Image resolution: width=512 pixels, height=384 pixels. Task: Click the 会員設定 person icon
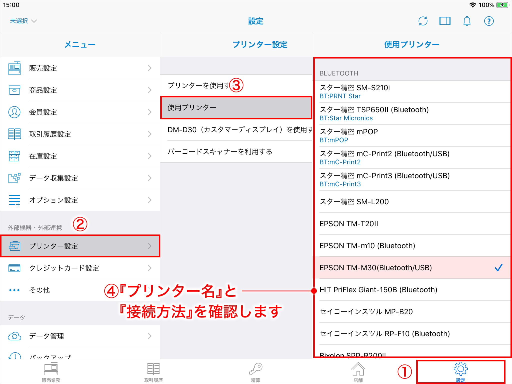pyautogui.click(x=14, y=112)
